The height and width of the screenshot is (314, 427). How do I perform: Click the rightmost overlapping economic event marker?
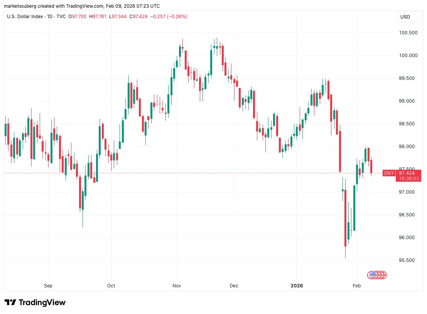coord(383,275)
